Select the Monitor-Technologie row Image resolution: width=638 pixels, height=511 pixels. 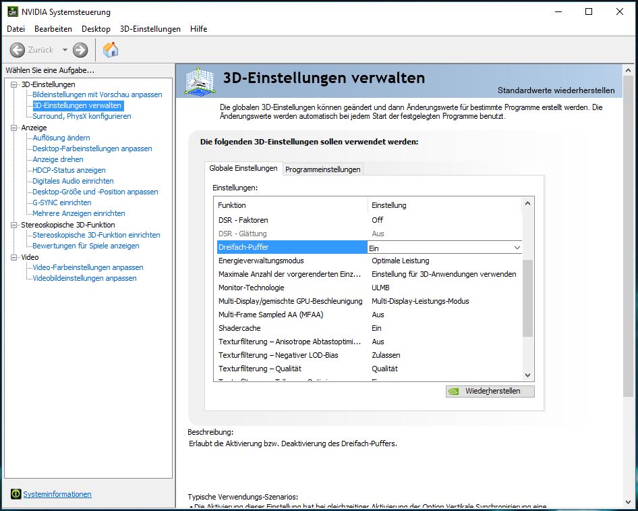(370, 288)
